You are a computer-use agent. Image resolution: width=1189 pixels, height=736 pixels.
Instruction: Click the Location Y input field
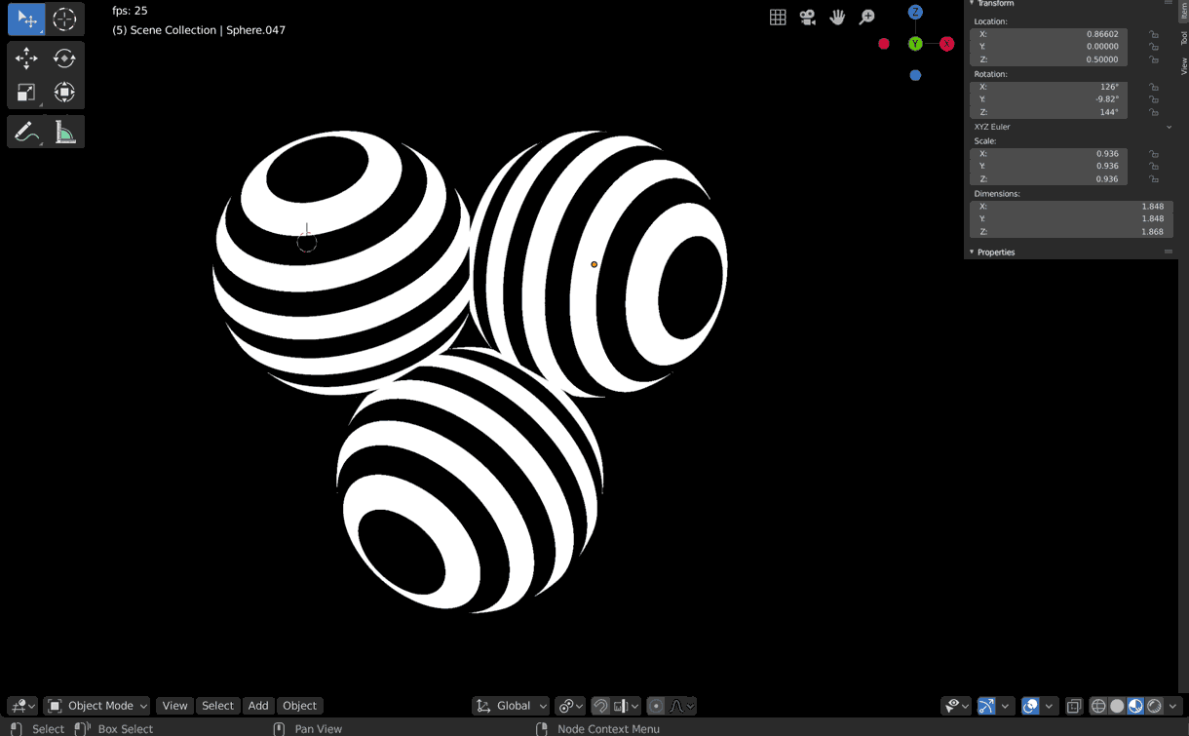coord(1048,46)
